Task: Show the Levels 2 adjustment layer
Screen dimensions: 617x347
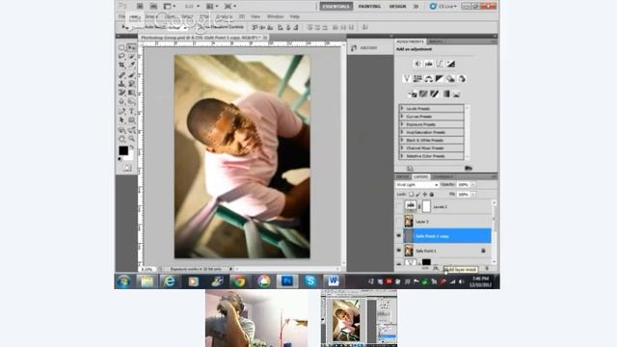Action: (x=398, y=206)
